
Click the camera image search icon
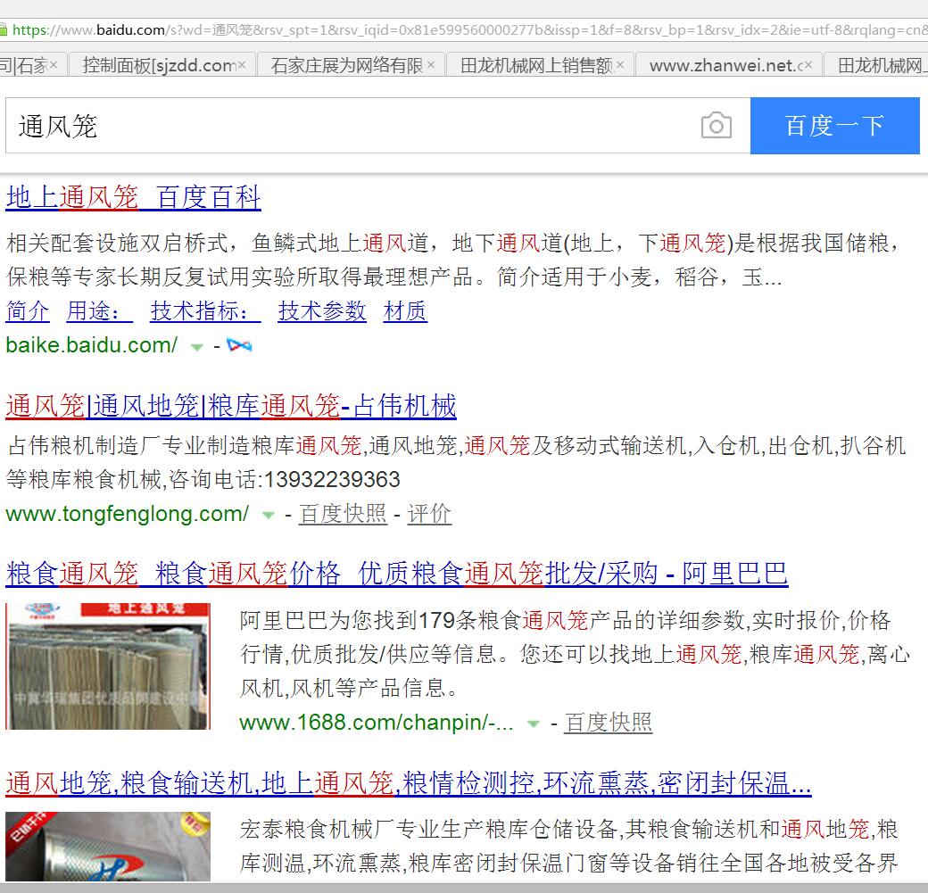[717, 126]
